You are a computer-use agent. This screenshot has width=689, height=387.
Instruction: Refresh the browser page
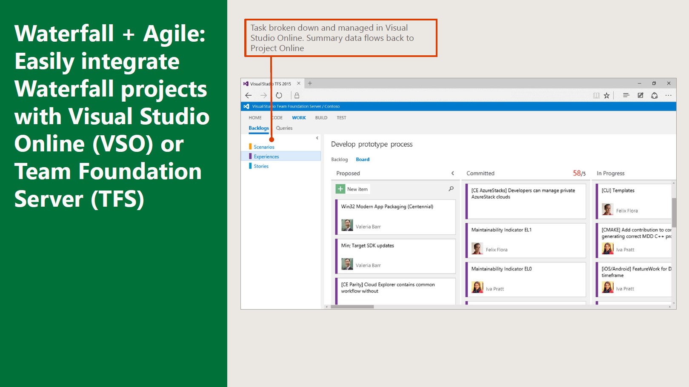279,95
